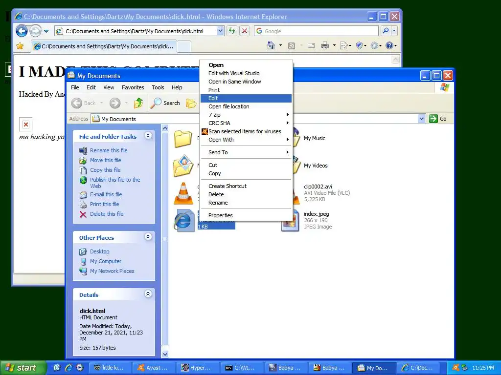Click the Help question mark icon in IE
This screenshot has width=501, height=375.
[389, 45]
